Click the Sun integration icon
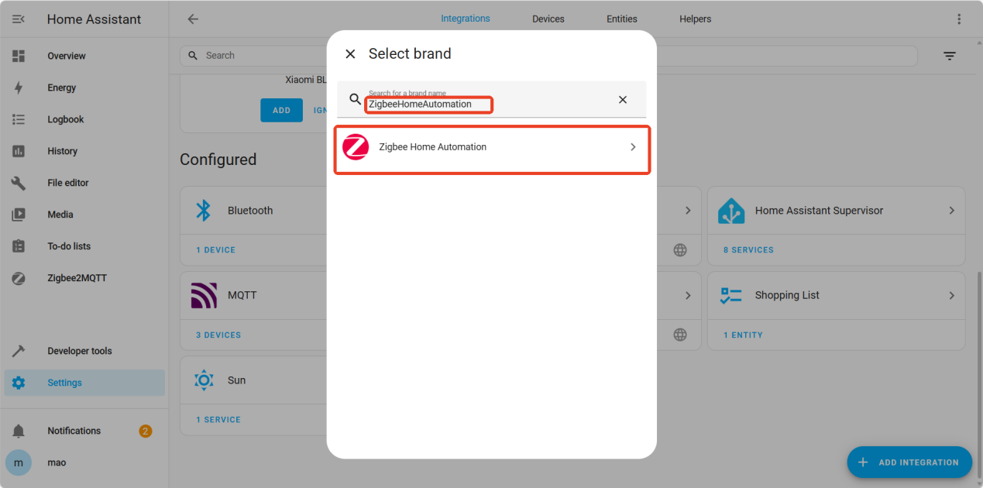 pyautogui.click(x=204, y=380)
